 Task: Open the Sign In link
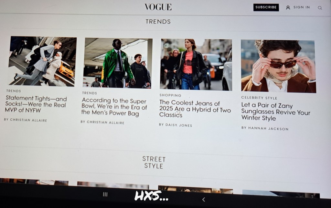[x=302, y=7]
